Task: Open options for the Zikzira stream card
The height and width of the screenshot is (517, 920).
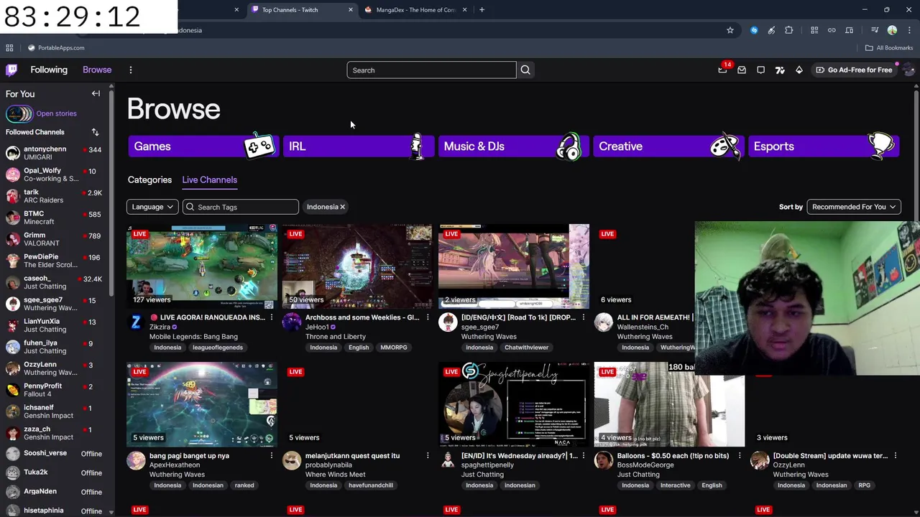Action: tap(272, 317)
